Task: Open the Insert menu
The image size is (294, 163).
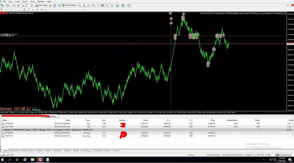Action: [x=17, y=2]
